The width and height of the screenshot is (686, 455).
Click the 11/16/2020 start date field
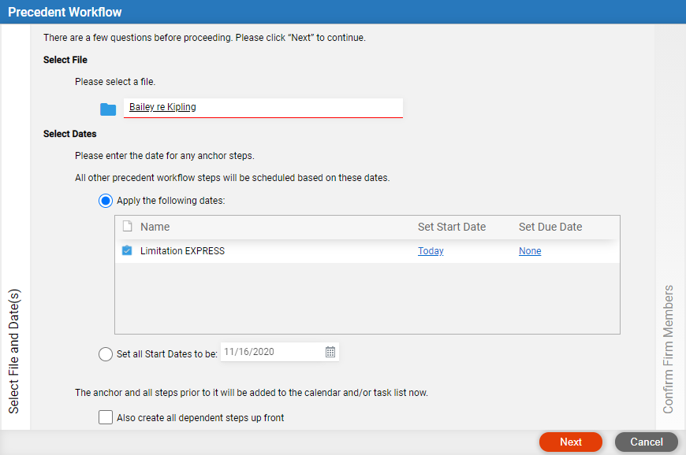[x=280, y=352]
